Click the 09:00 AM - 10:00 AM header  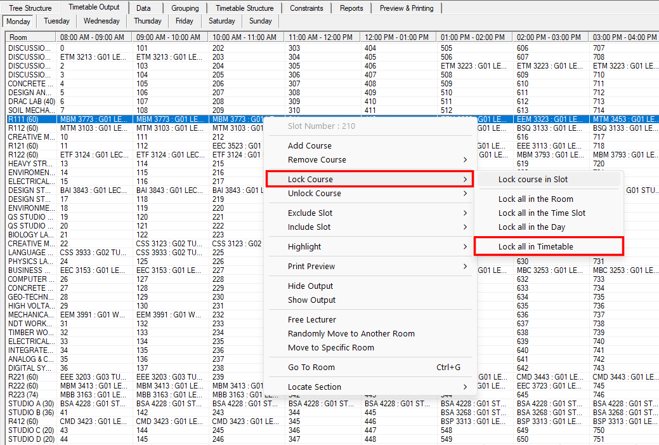pos(170,37)
